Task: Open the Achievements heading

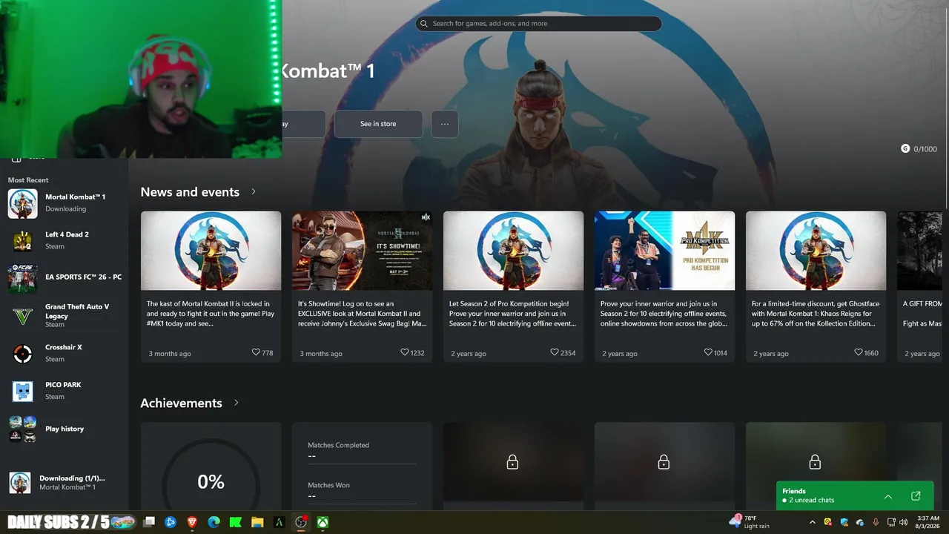Action: pyautogui.click(x=181, y=403)
